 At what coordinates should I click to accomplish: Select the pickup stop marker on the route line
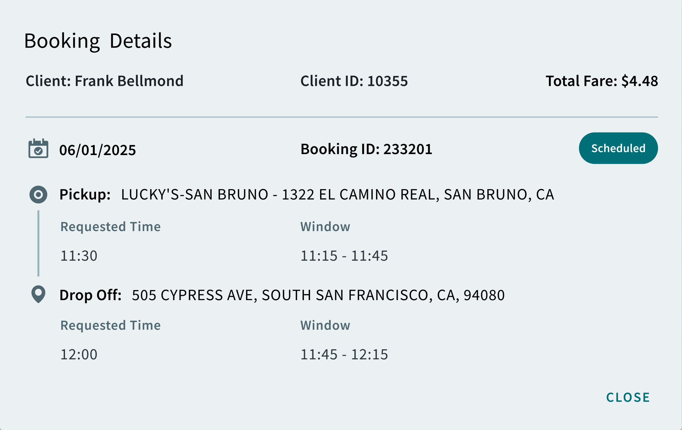tap(38, 194)
